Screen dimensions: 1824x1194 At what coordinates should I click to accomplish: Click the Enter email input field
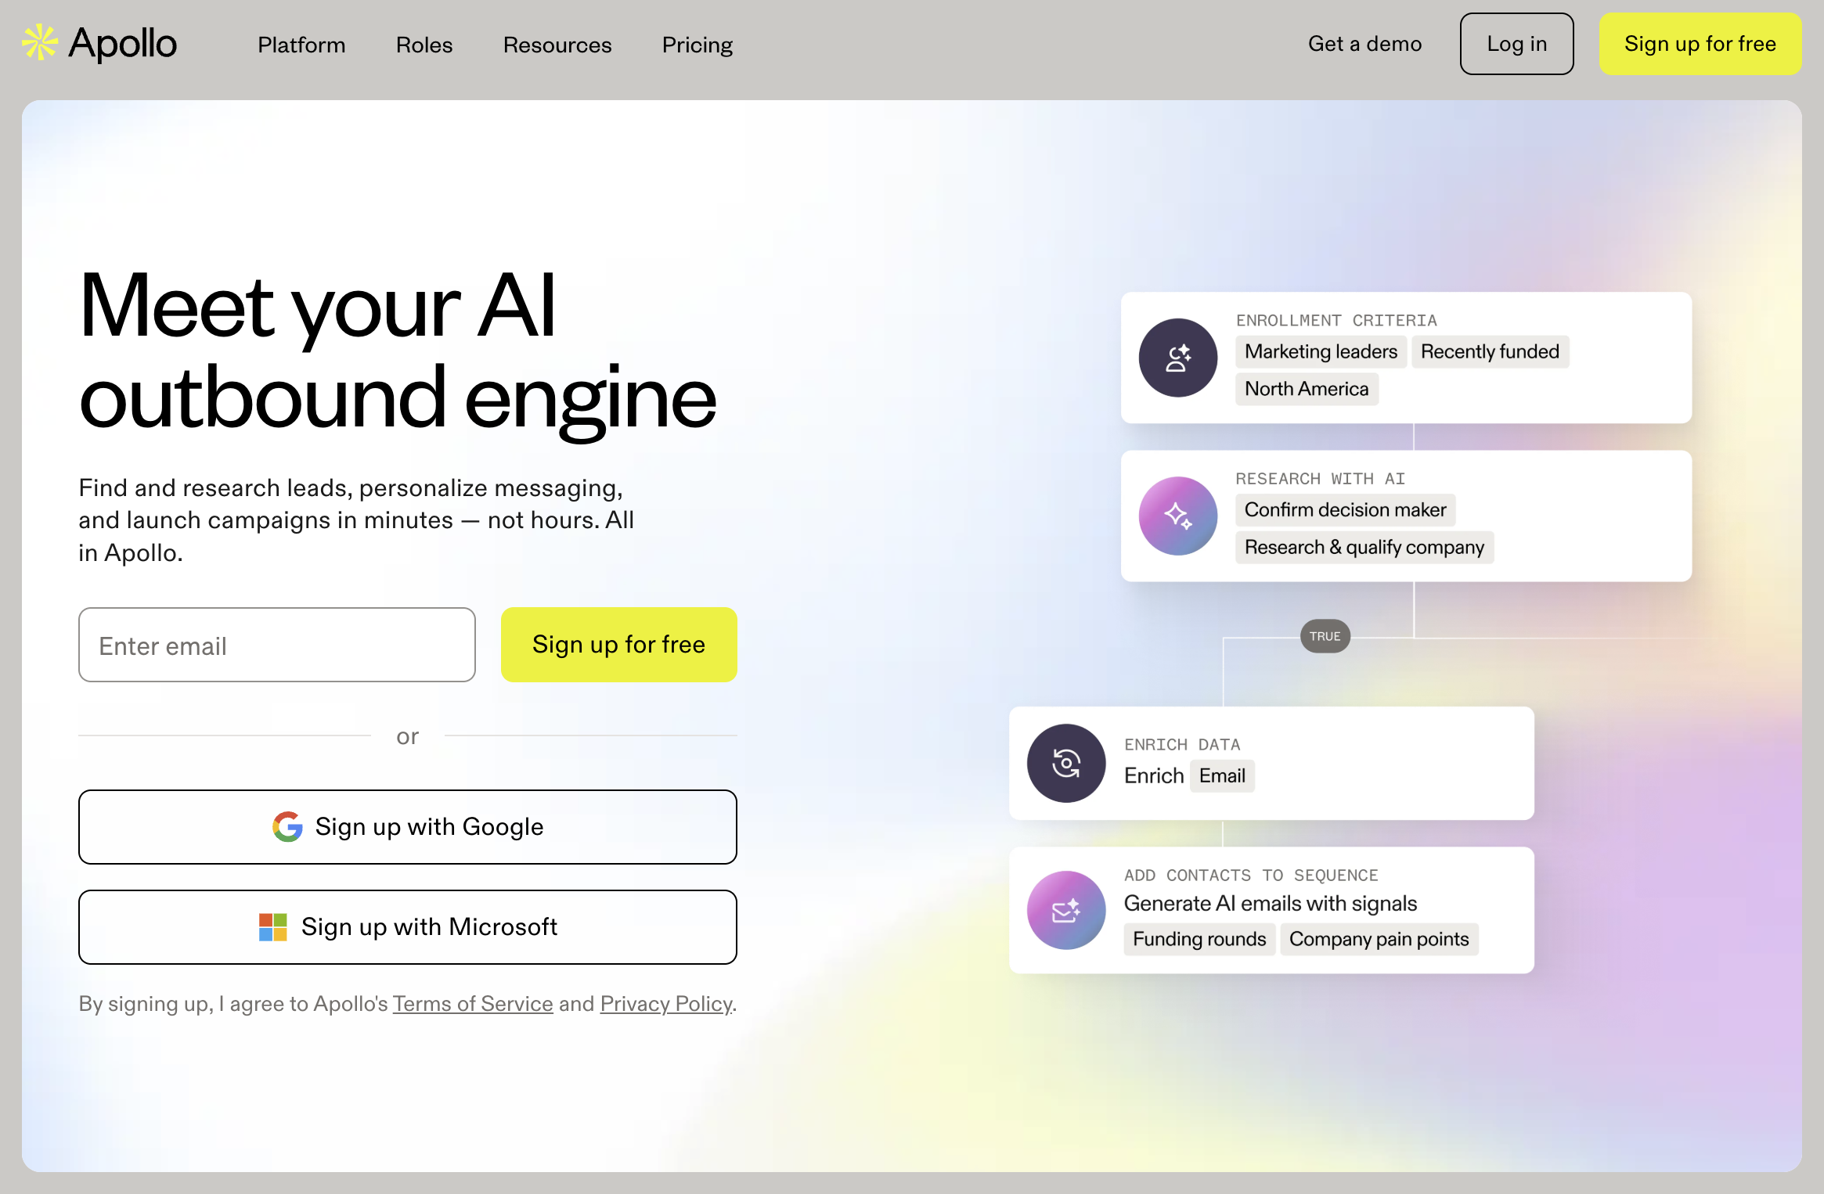[x=277, y=645]
